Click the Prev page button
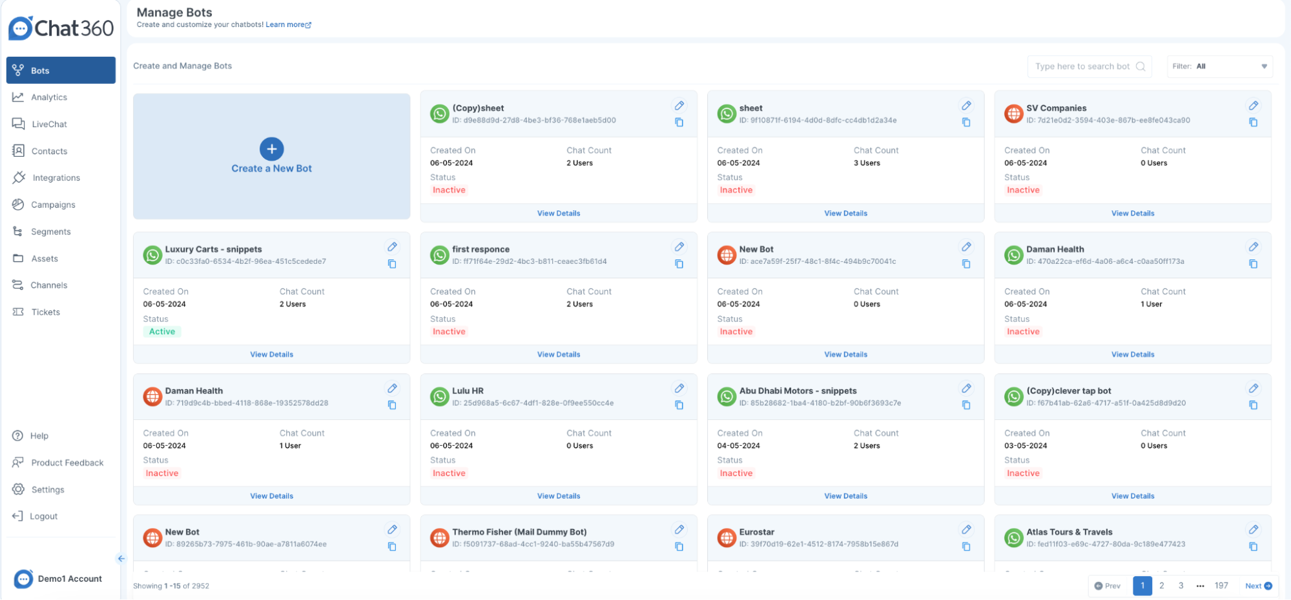Image resolution: width=1291 pixels, height=600 pixels. pos(1108,586)
